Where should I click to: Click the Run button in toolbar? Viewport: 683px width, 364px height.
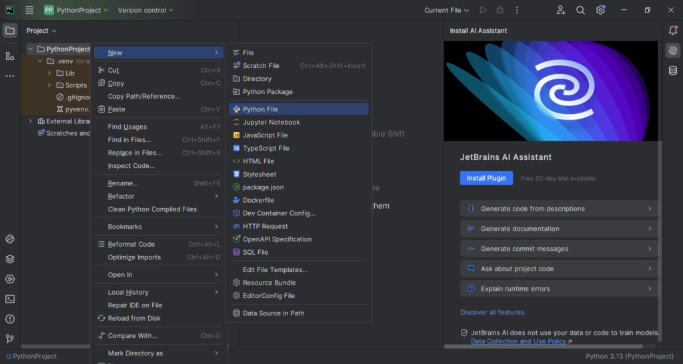coord(483,10)
